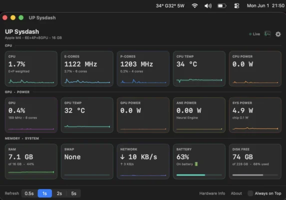Select the CPU 1.7% card
Screen dimensions: 286x200
pos(31,68)
